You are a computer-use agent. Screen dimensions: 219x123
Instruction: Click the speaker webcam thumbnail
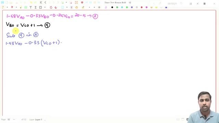203,107
